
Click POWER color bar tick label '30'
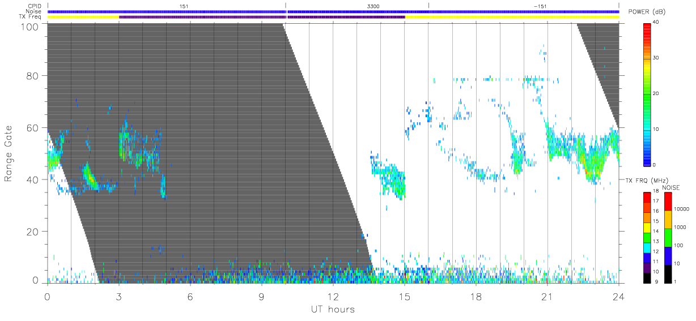[657, 58]
